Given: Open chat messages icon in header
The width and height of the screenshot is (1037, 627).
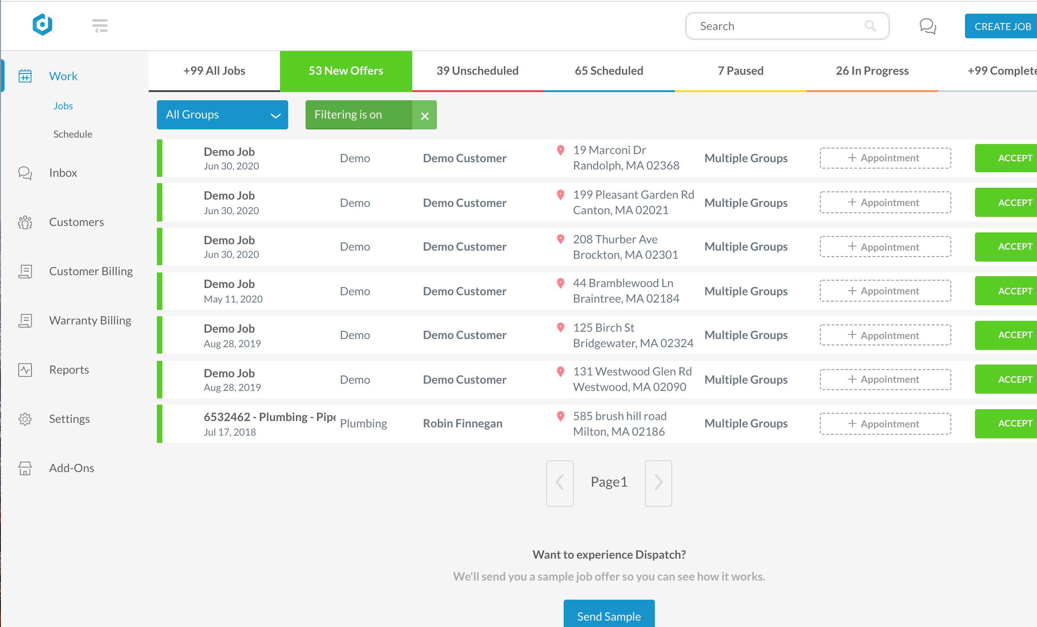Looking at the screenshot, I should point(928,26).
